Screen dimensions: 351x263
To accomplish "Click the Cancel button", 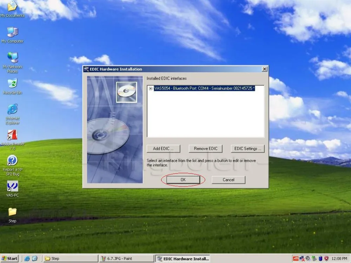I will click(229, 180).
